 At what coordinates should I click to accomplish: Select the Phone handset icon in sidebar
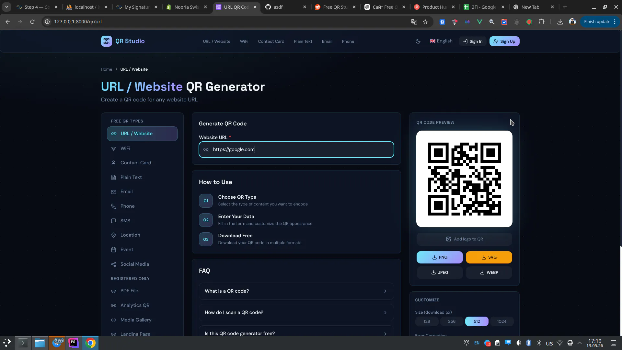coord(113,206)
